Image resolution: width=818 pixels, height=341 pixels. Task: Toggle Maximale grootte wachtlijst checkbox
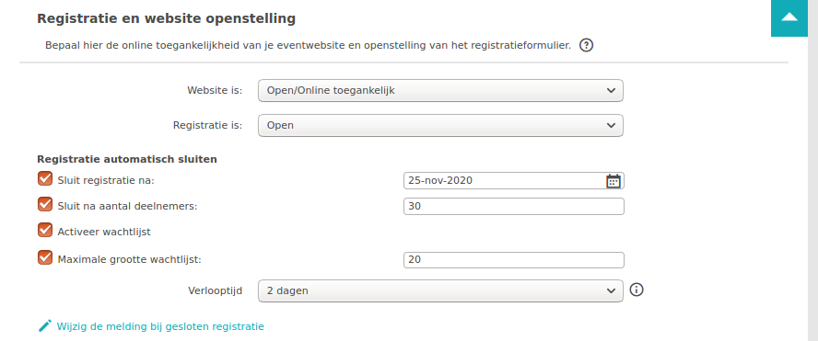(45, 257)
